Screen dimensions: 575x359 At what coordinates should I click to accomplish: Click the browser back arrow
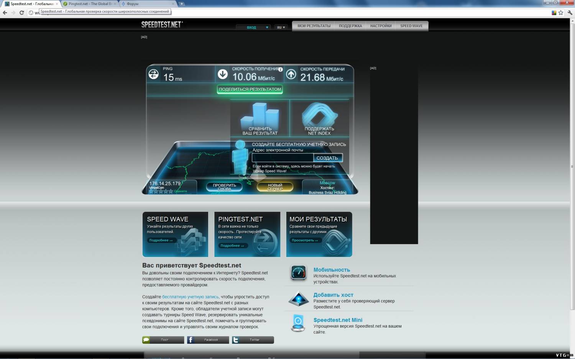pos(5,13)
